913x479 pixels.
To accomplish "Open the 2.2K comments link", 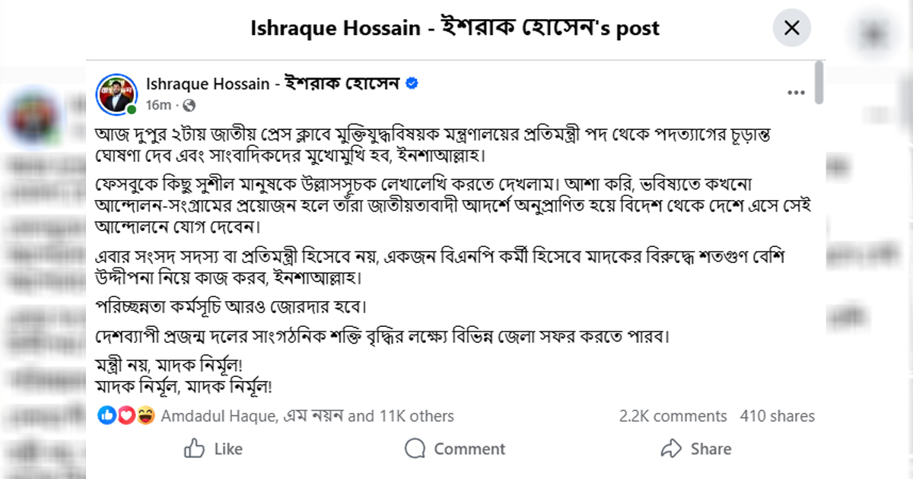I will click(x=673, y=416).
